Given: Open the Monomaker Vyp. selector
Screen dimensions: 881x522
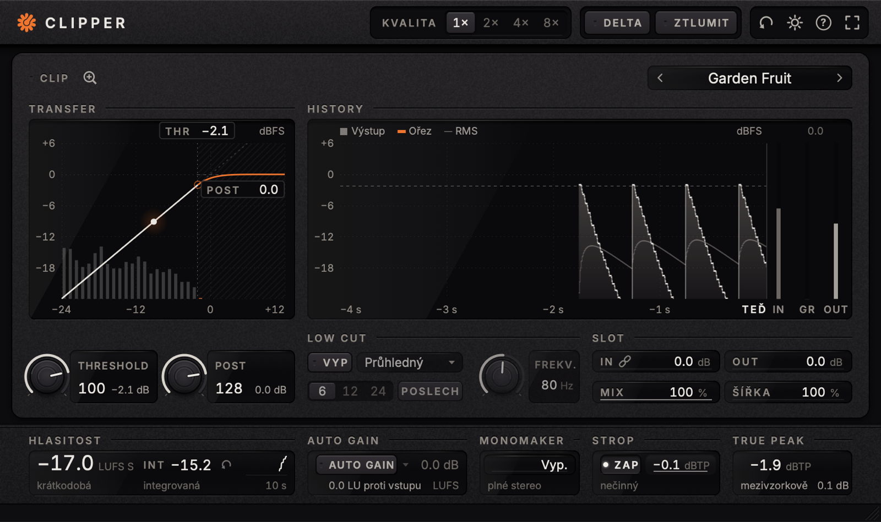Looking at the screenshot, I should [529, 465].
